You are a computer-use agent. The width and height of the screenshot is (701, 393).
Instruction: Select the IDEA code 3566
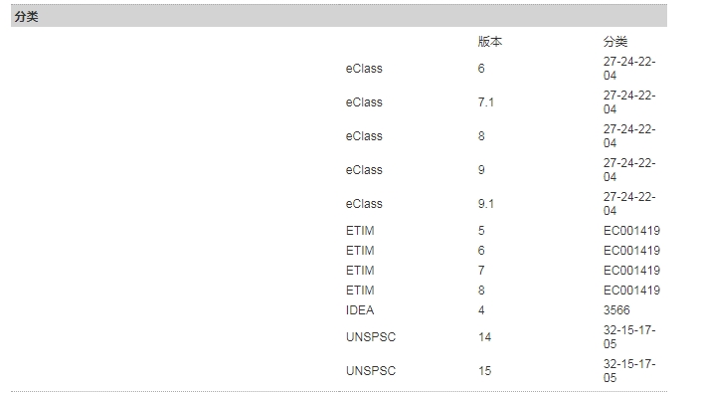click(x=616, y=310)
